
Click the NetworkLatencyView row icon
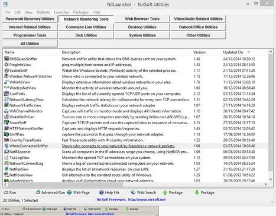tap(7, 99)
